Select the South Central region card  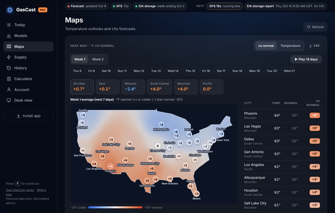[160, 87]
